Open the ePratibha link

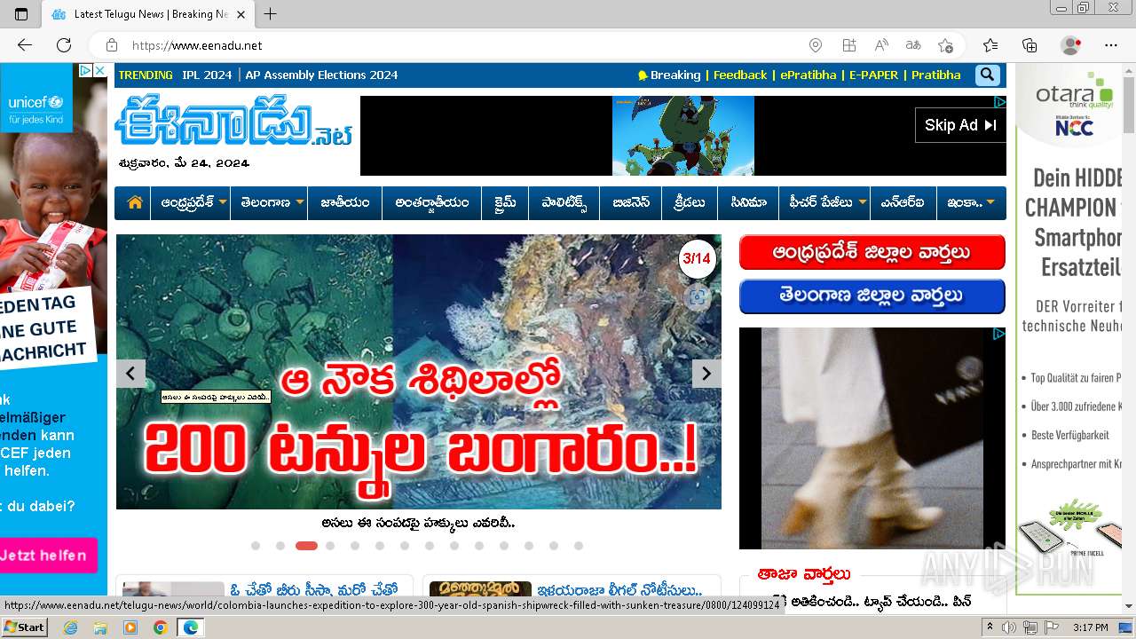point(809,75)
